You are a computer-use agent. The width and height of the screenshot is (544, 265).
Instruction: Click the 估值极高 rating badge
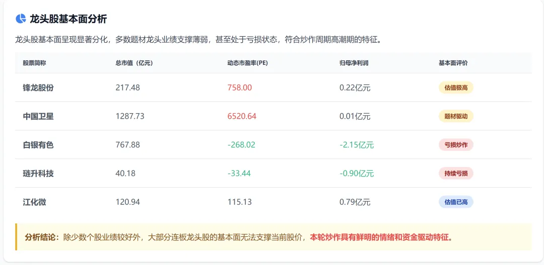coord(456,87)
